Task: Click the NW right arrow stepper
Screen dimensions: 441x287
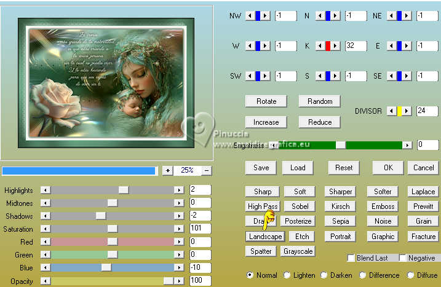Action: [265, 16]
